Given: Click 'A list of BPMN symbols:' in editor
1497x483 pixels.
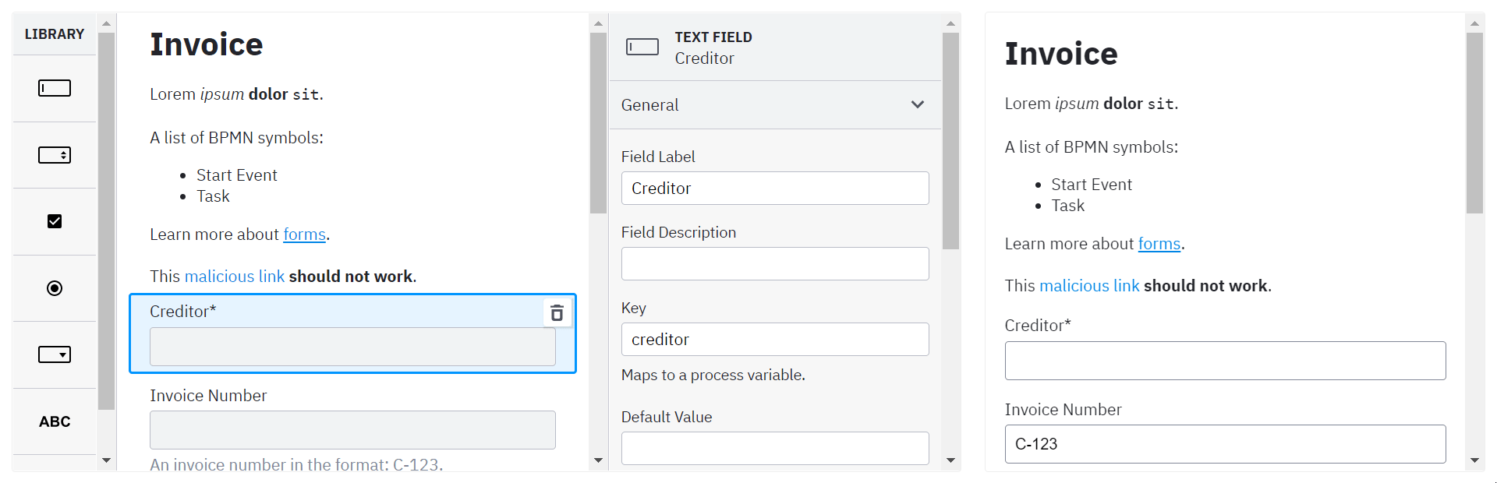Looking at the screenshot, I should [236, 138].
